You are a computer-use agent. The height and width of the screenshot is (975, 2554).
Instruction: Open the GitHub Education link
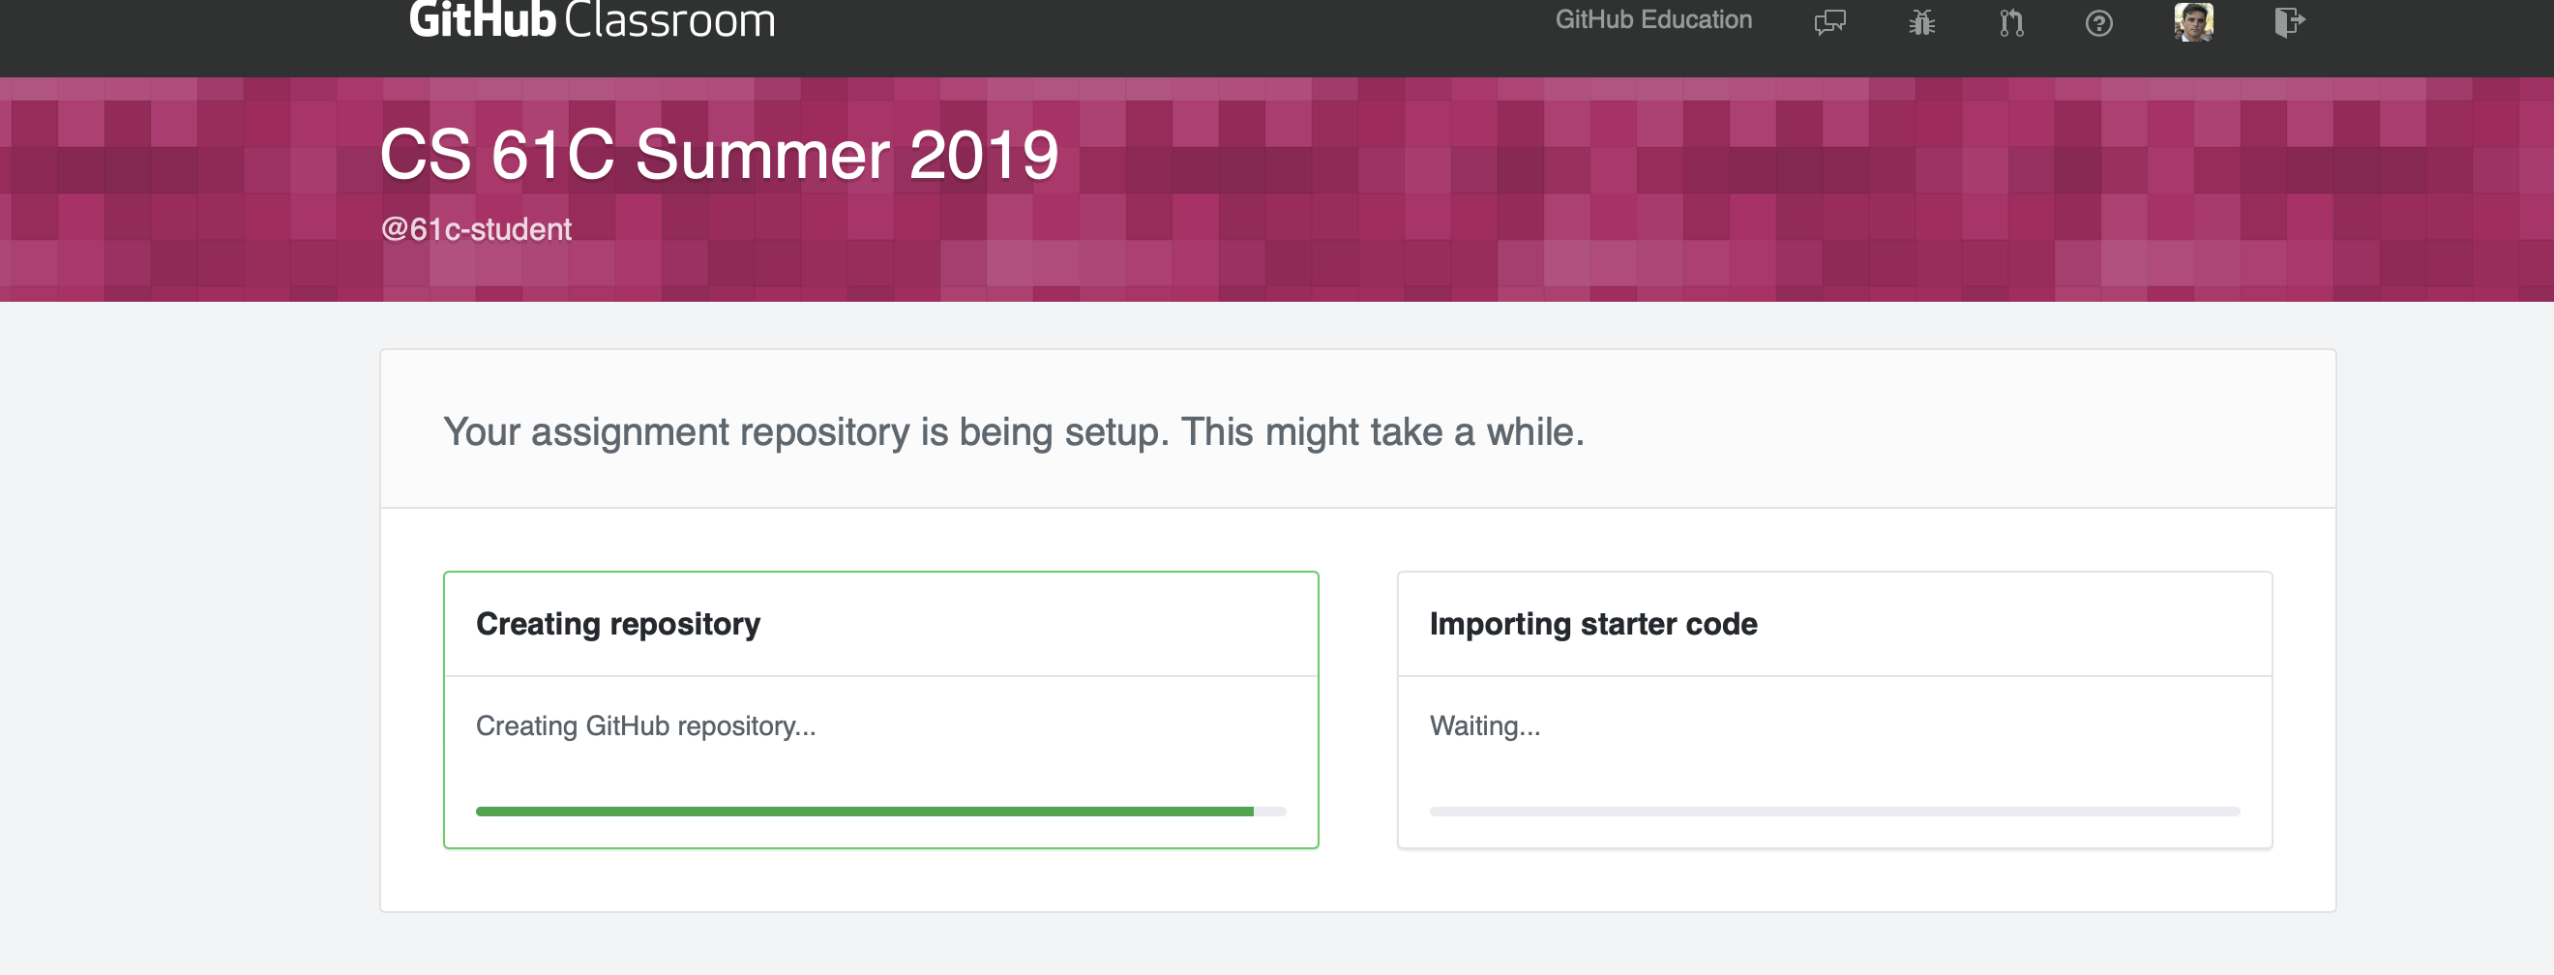[x=1653, y=18]
